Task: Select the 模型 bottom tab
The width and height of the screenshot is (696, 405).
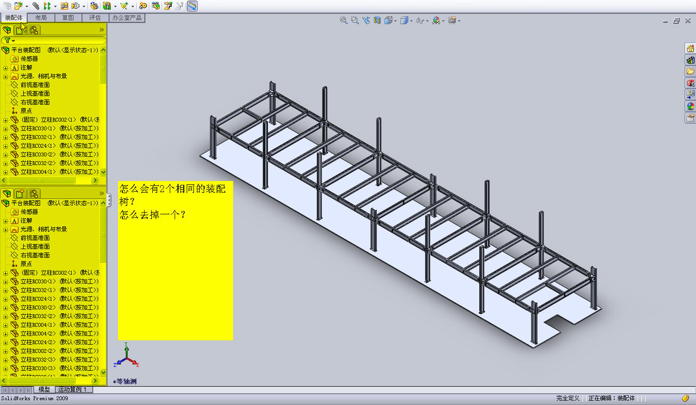Action: point(44,390)
